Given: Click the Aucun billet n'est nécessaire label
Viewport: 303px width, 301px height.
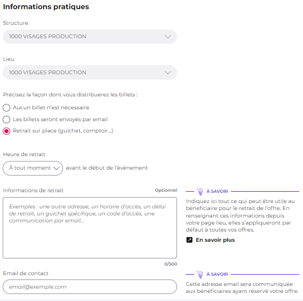Looking at the screenshot, I should 51,108.
